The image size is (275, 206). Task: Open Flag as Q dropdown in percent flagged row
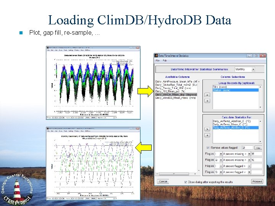218,172
